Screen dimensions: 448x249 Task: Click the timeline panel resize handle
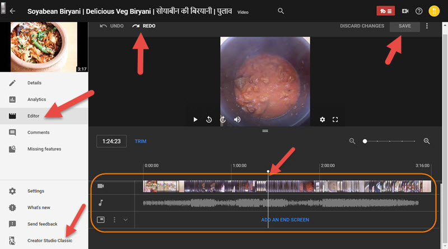(265, 131)
